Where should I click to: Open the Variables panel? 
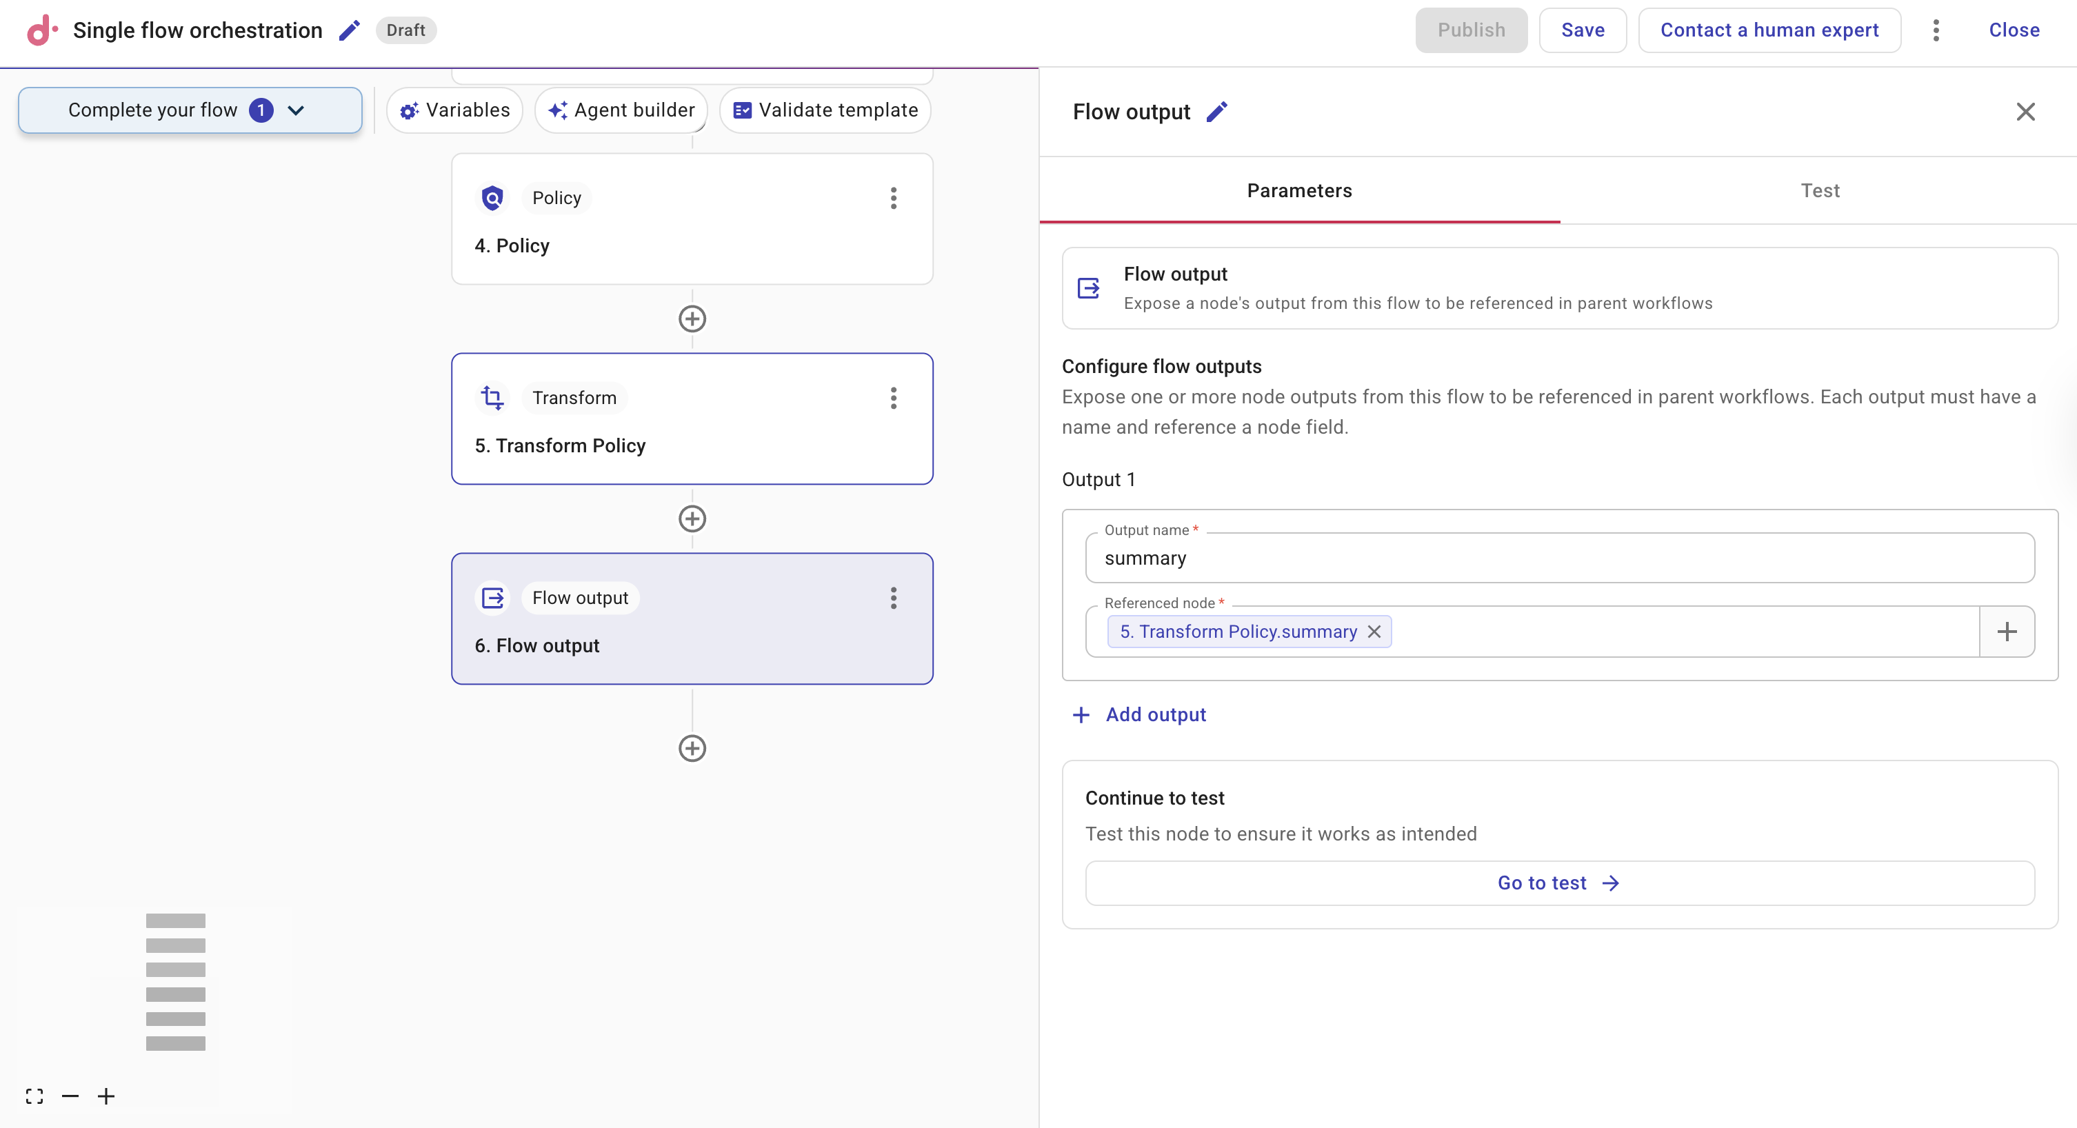454,110
